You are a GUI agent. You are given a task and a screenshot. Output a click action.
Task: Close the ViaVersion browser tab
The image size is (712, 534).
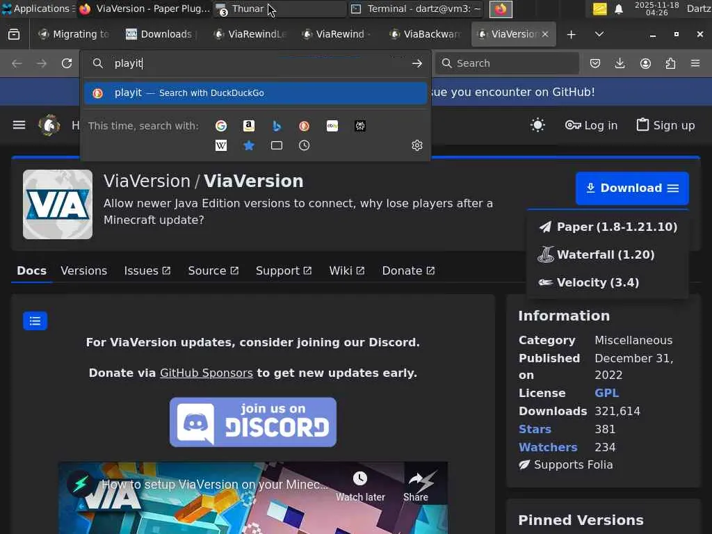(545, 35)
